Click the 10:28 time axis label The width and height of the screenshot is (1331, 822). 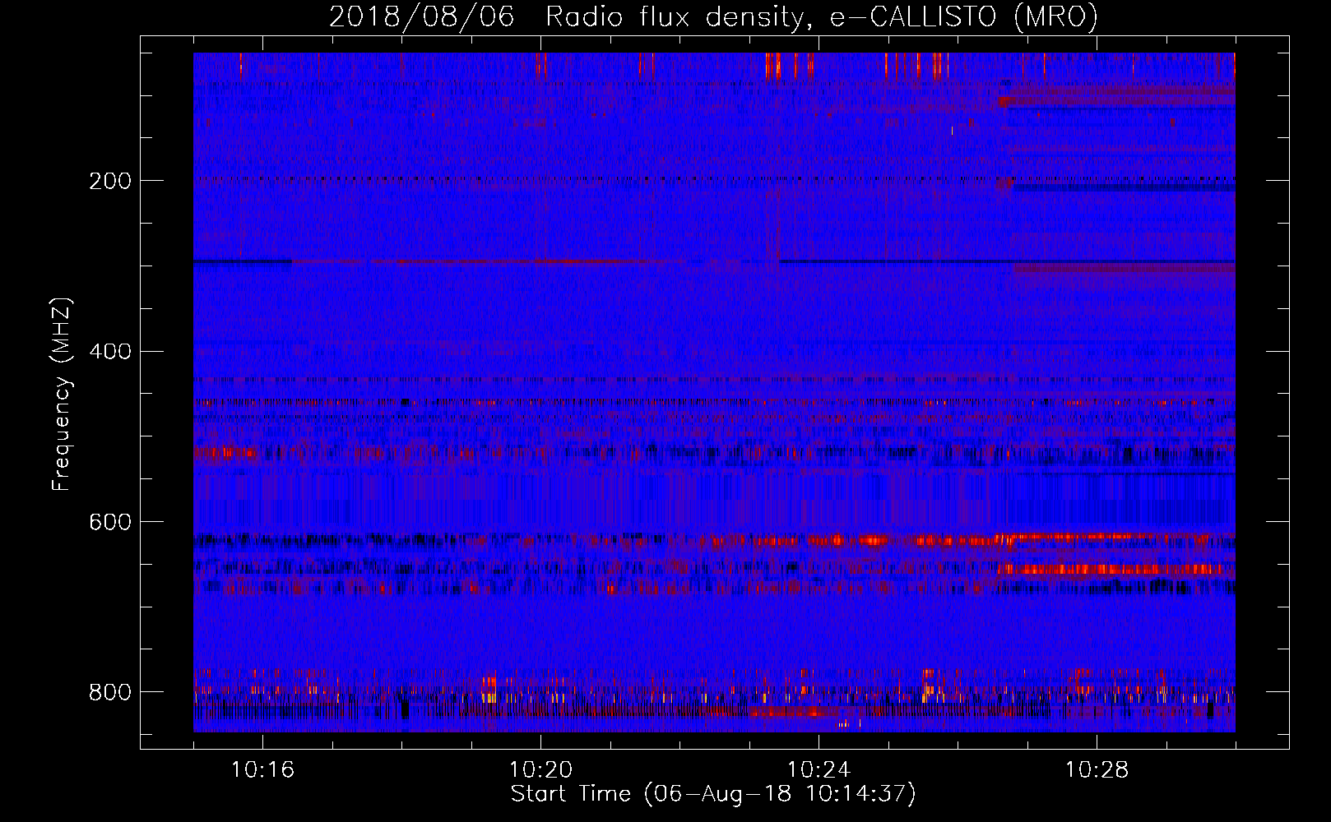(x=1097, y=770)
